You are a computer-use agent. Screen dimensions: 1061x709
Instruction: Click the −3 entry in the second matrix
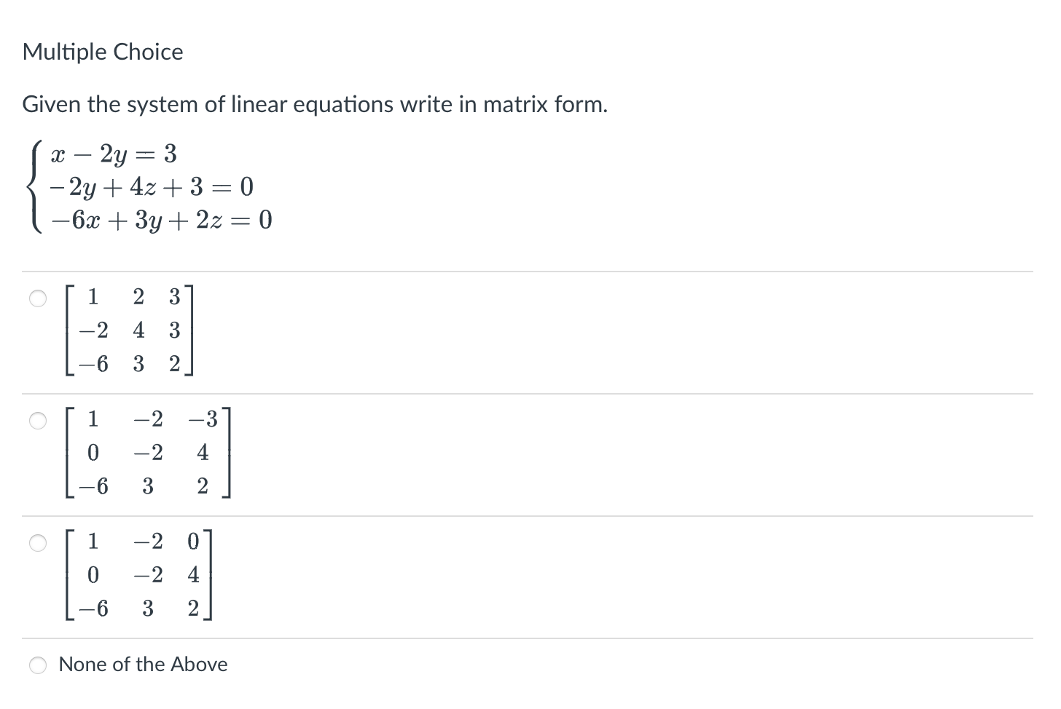pyautogui.click(x=203, y=420)
